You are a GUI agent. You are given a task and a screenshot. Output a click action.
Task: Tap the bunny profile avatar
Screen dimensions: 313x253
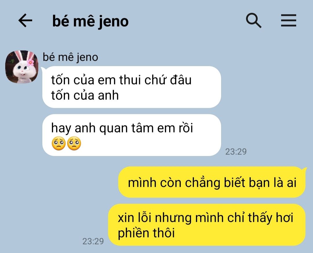[21, 67]
